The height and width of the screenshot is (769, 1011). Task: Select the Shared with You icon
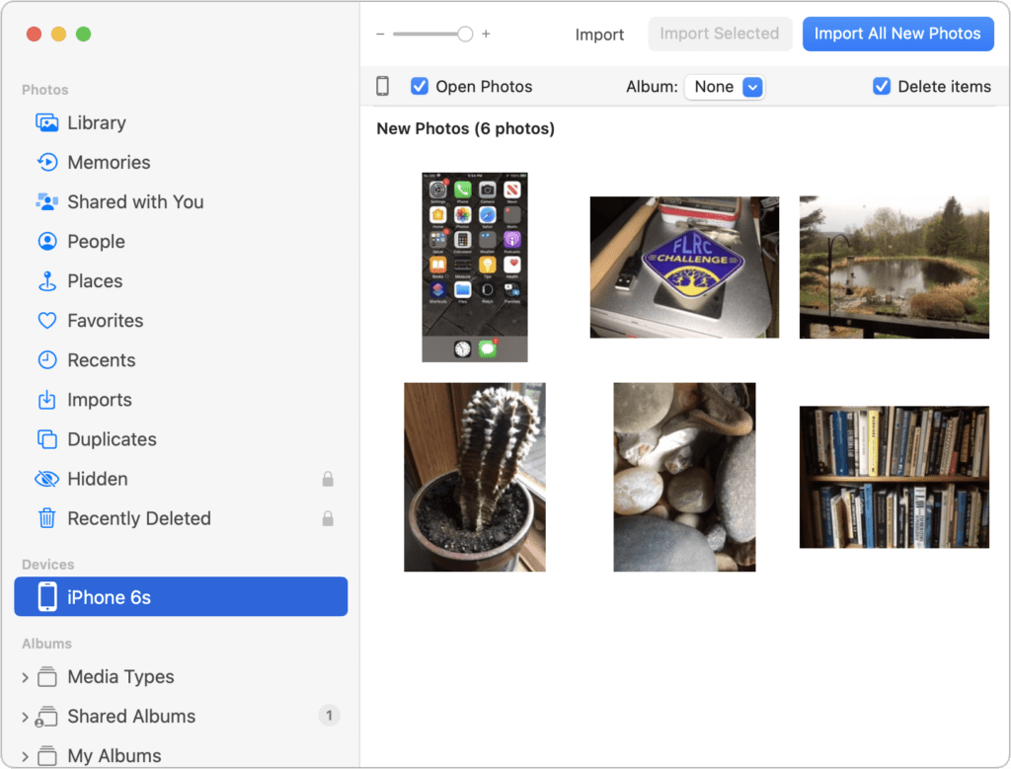(x=46, y=202)
